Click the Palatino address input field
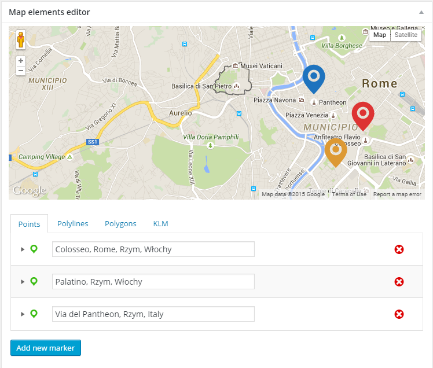Viewport: 433px width, 368px height. coord(153,282)
